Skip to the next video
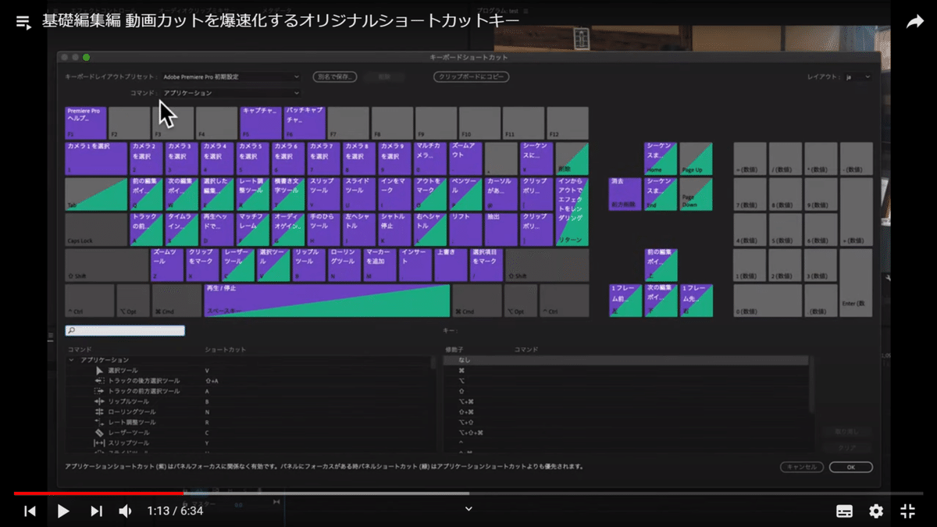 click(97, 511)
